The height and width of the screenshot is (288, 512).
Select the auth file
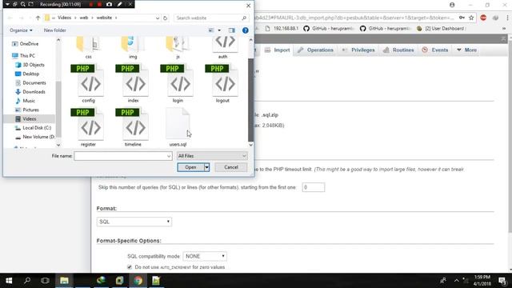click(x=223, y=47)
